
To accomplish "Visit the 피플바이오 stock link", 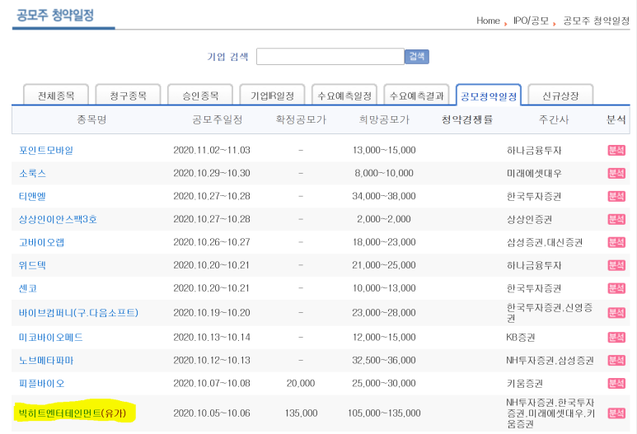I will pyautogui.click(x=41, y=383).
